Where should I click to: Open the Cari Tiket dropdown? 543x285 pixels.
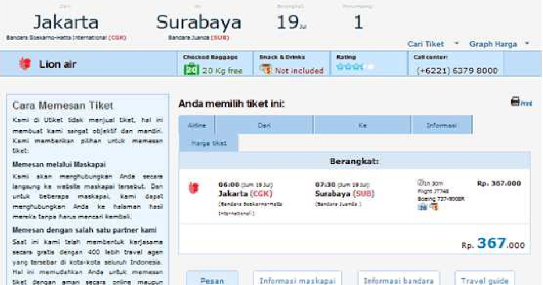tap(433, 44)
